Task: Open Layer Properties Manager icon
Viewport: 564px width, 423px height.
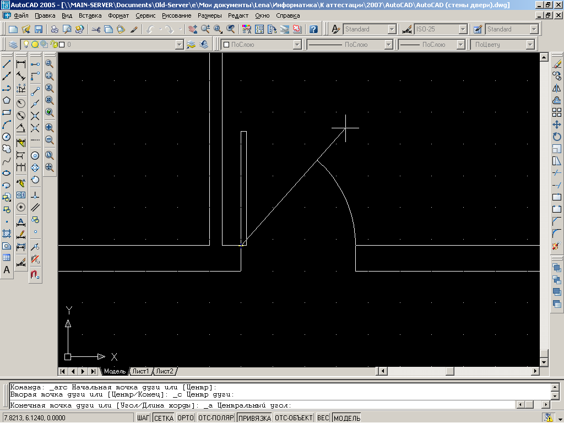Action: point(13,45)
